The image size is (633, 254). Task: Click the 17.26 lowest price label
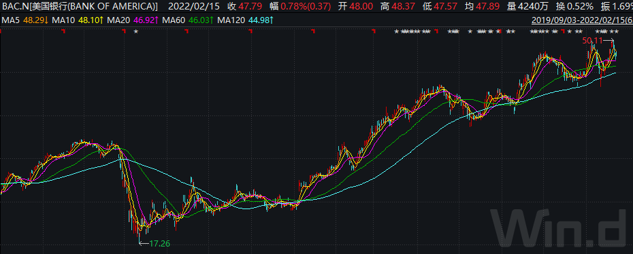(159, 243)
